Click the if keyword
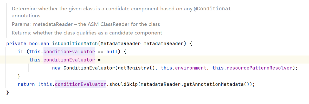 (20, 52)
